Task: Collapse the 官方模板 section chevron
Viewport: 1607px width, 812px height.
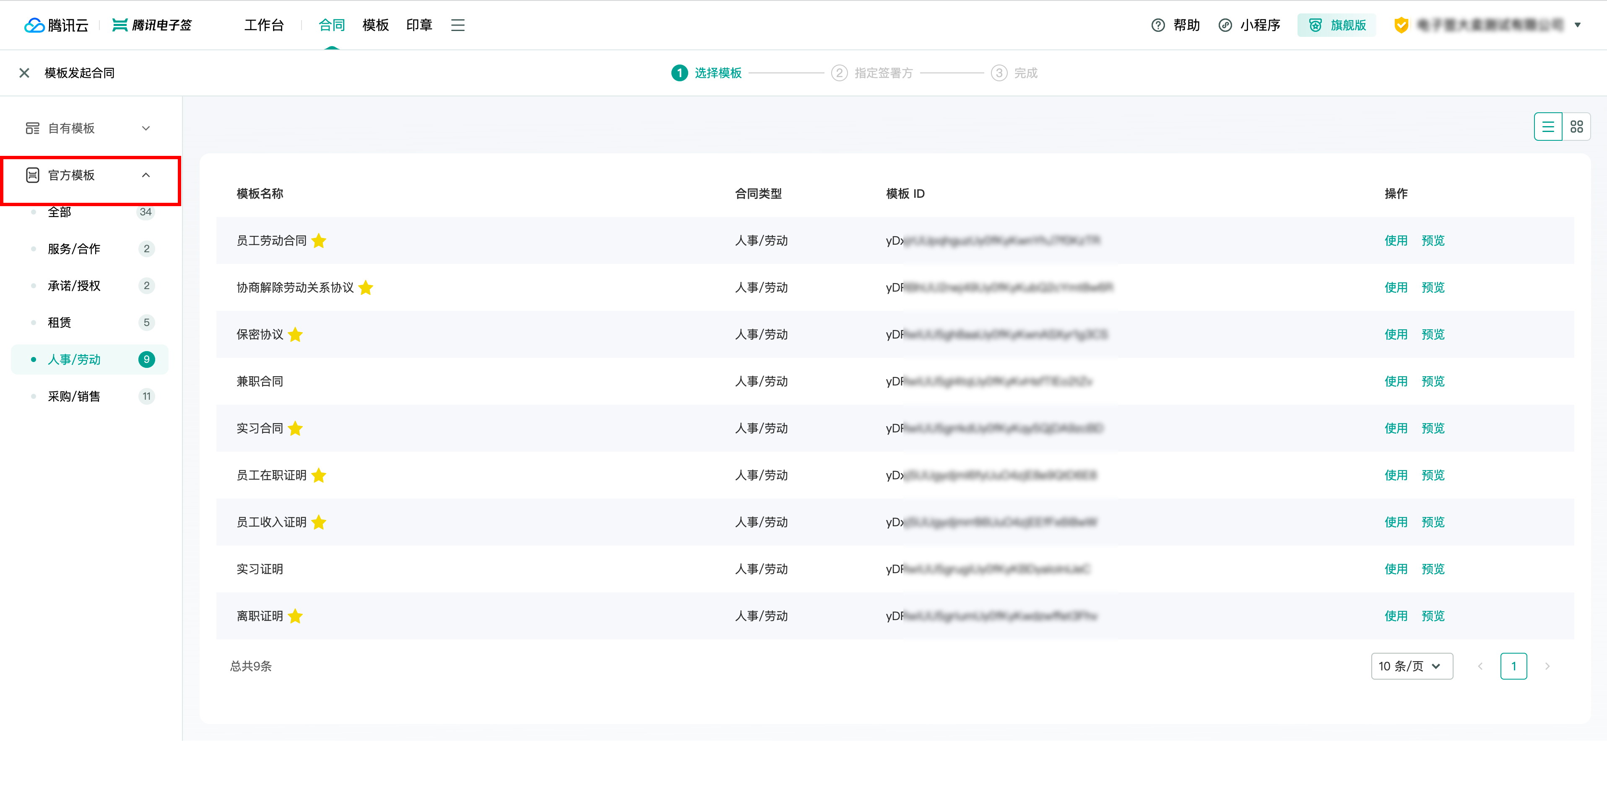Action: coord(146,175)
